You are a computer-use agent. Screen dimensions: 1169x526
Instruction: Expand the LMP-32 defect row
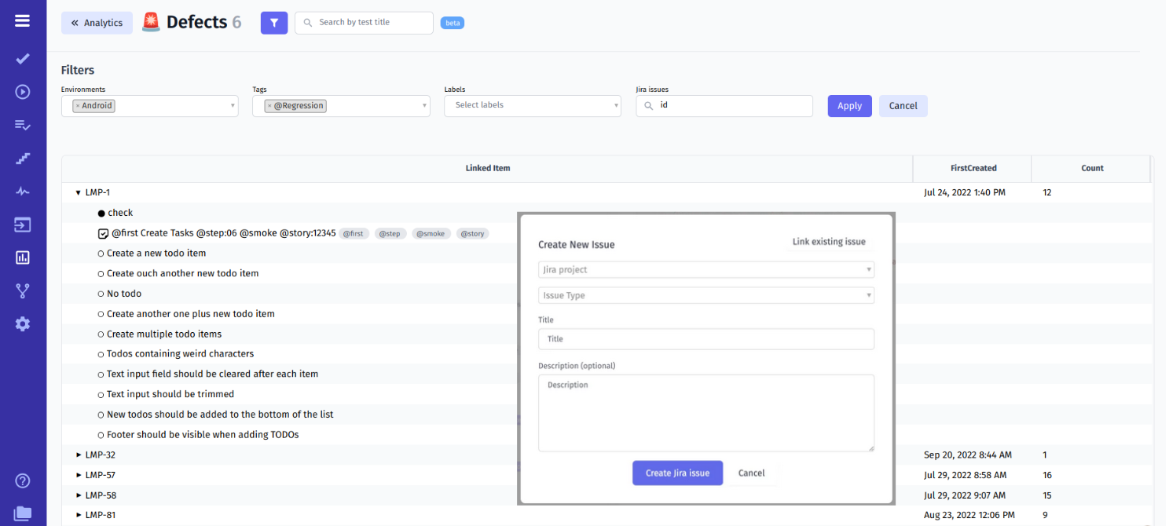click(79, 455)
